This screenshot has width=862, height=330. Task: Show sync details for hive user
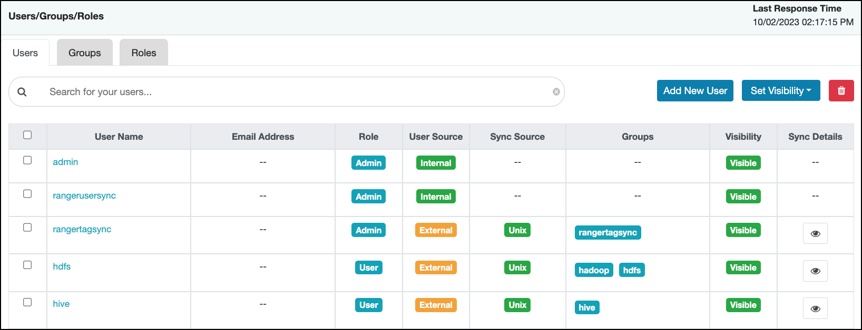[815, 308]
